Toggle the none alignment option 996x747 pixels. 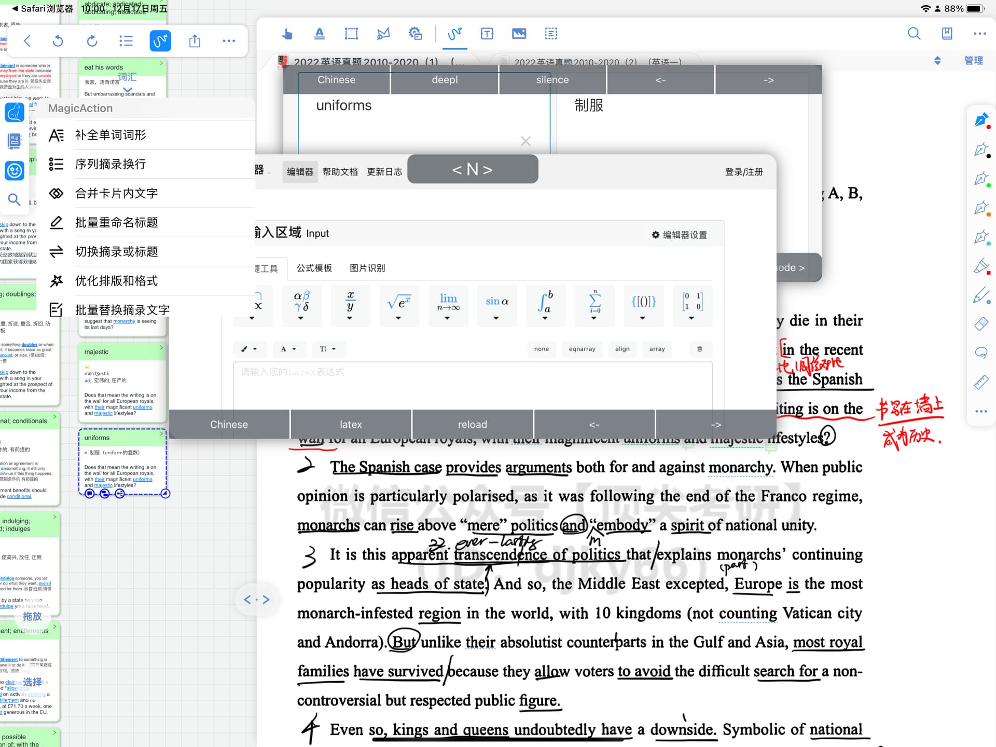542,349
